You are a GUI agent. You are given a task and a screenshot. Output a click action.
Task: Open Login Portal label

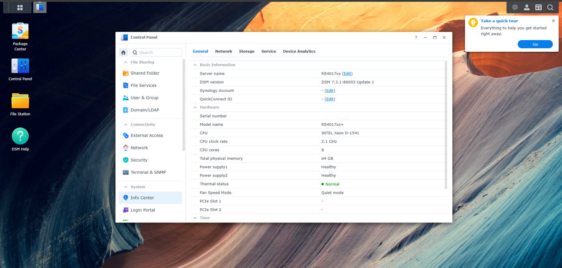(x=143, y=210)
